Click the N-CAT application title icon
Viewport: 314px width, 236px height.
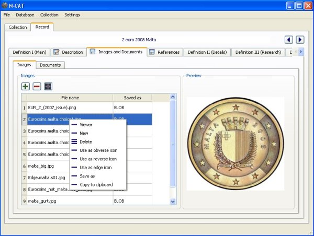point(4,5)
